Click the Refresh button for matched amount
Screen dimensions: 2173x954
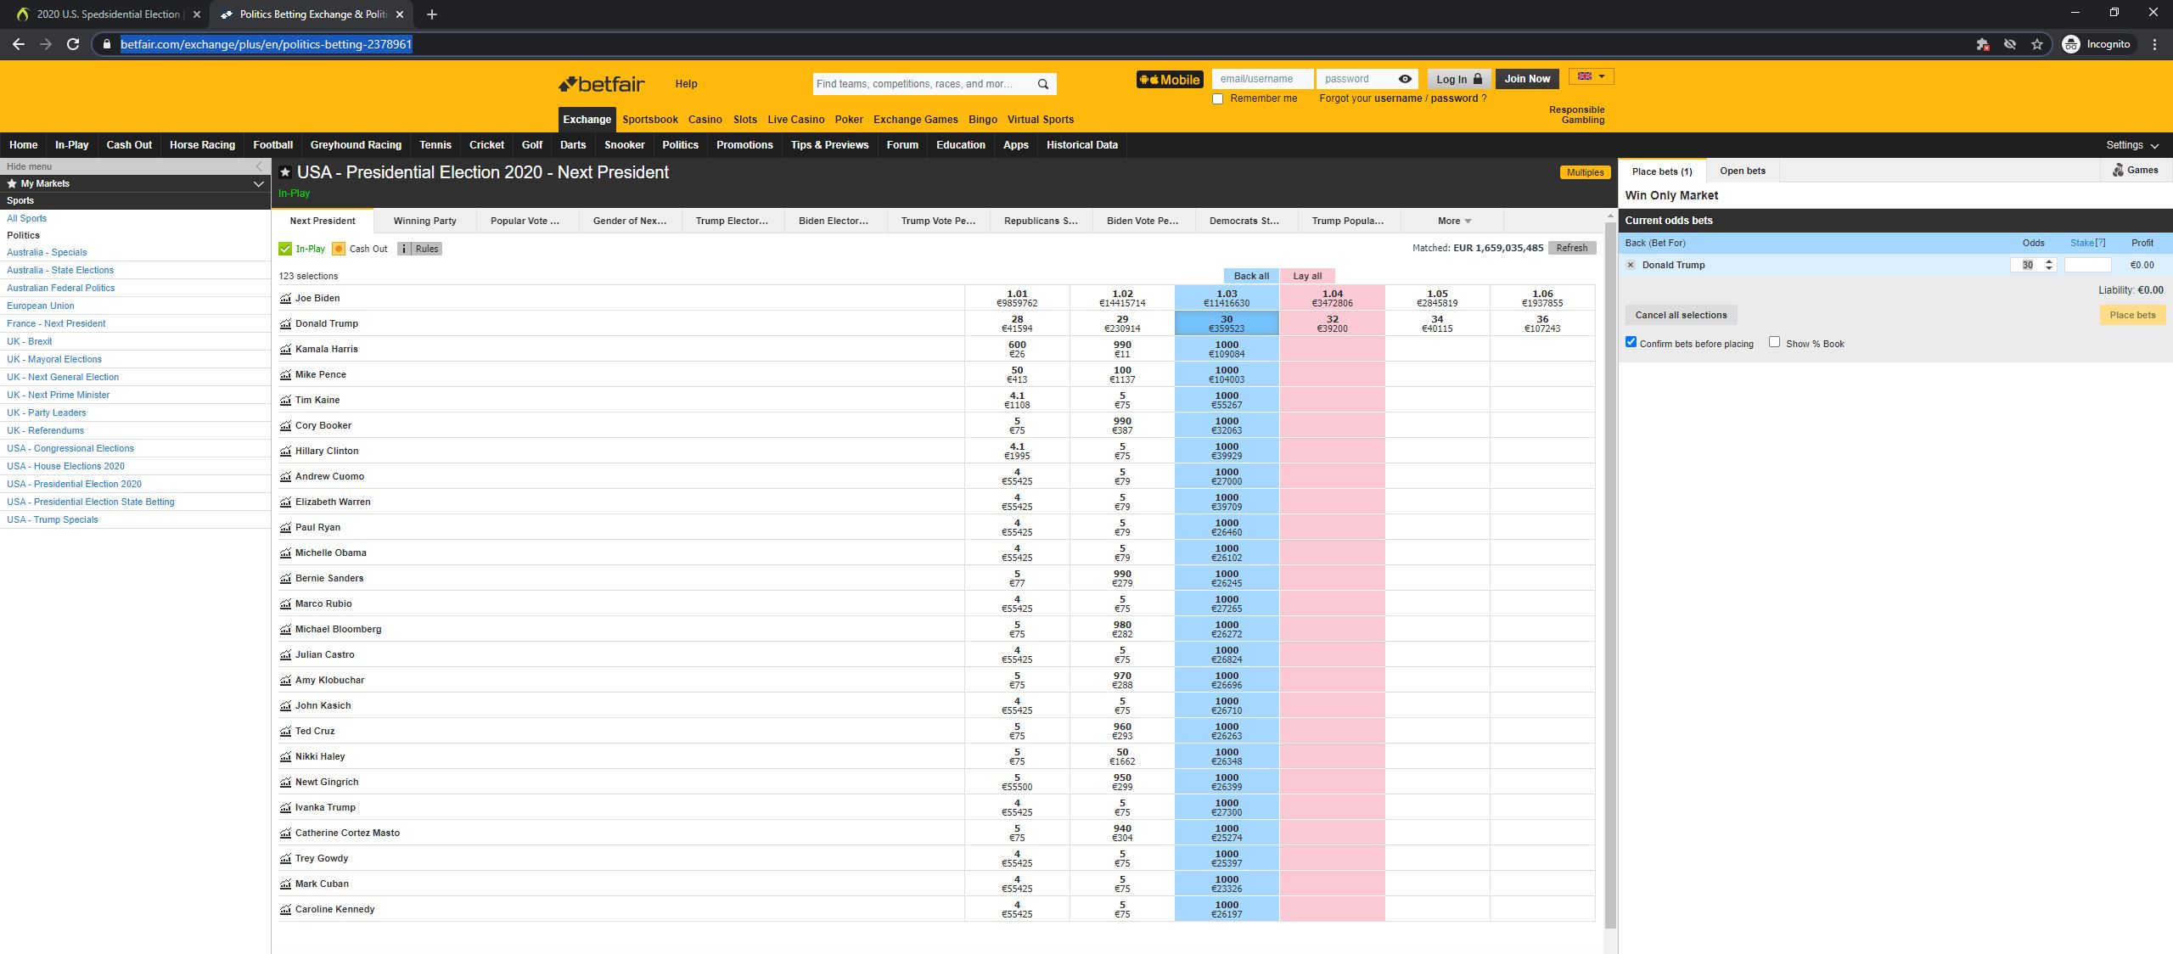[x=1571, y=248]
